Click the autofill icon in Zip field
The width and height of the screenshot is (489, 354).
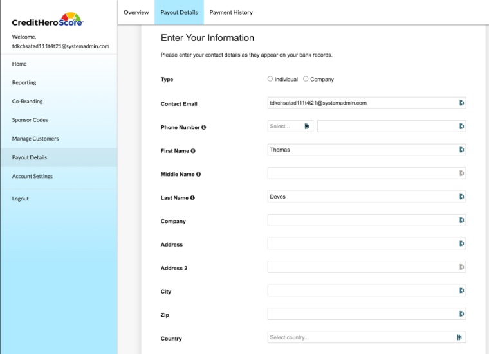(x=461, y=314)
